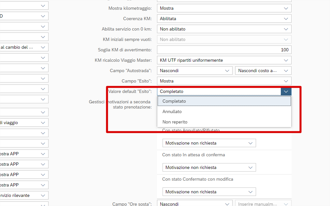This screenshot has width=330, height=206.
Task: Expand the 'Coerenza KM' dropdown
Action: pyautogui.click(x=286, y=19)
